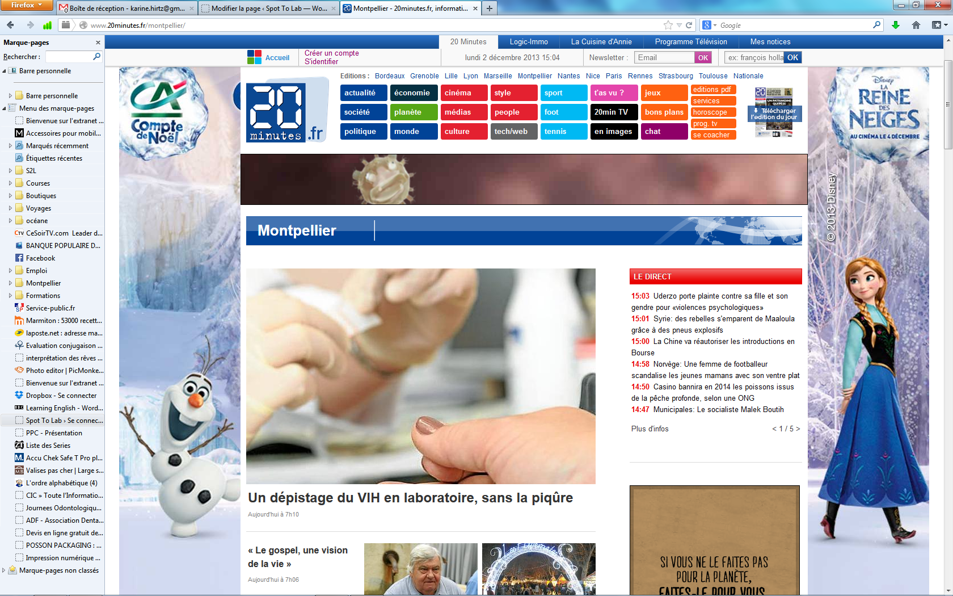Click the site search field ex: françois holla
Screen dimensions: 953x596
tap(754, 57)
